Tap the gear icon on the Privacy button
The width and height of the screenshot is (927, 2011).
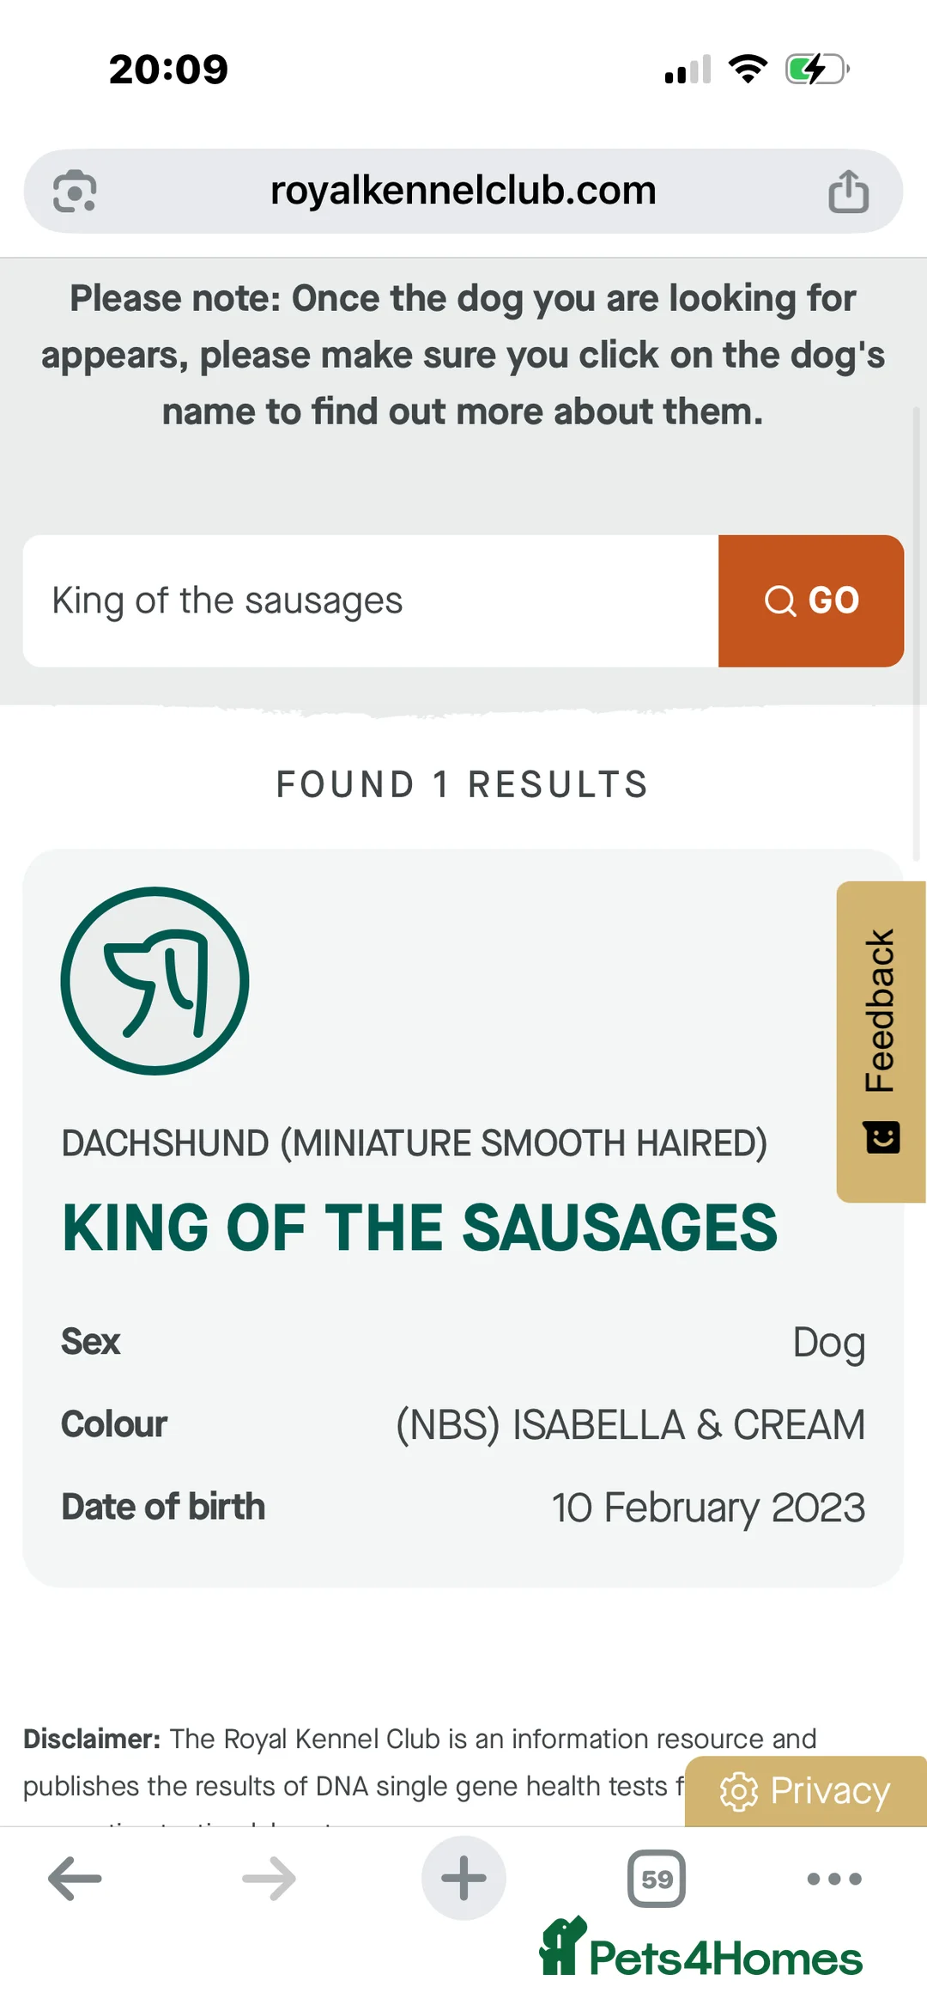point(737,1791)
